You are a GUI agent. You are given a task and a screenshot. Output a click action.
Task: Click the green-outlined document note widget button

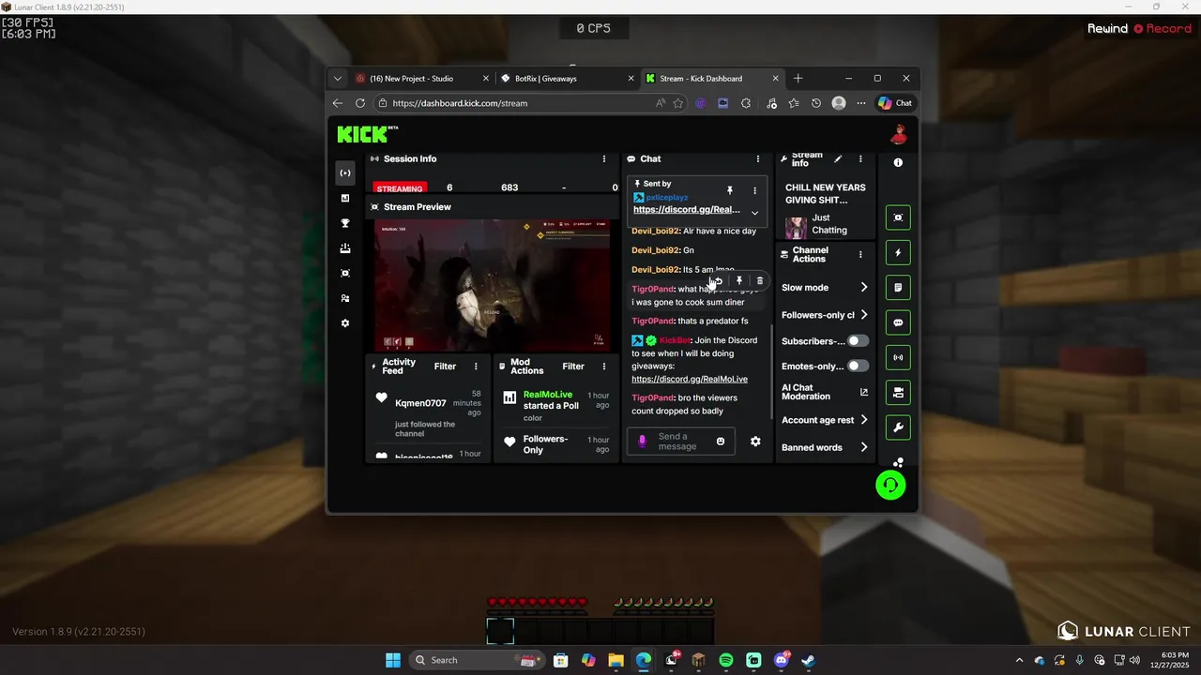click(898, 288)
